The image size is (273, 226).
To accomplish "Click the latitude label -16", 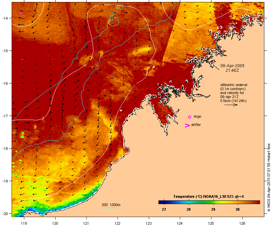I will pos(5,83).
